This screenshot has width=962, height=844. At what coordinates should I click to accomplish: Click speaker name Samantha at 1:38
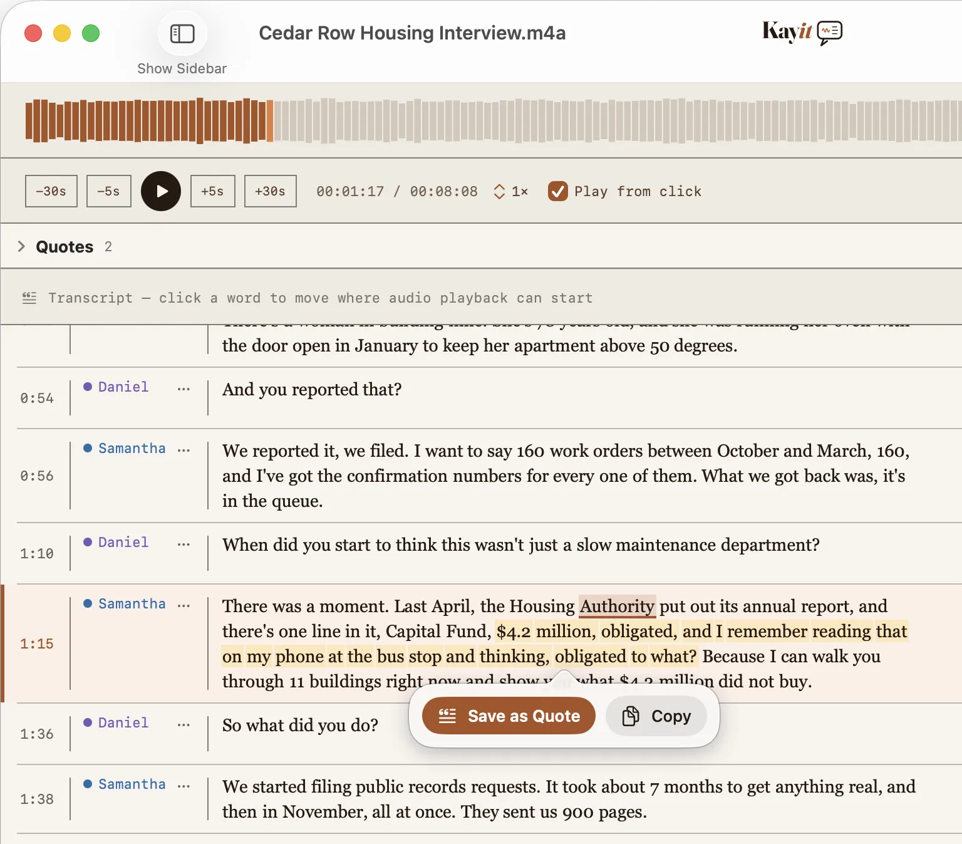coord(132,784)
